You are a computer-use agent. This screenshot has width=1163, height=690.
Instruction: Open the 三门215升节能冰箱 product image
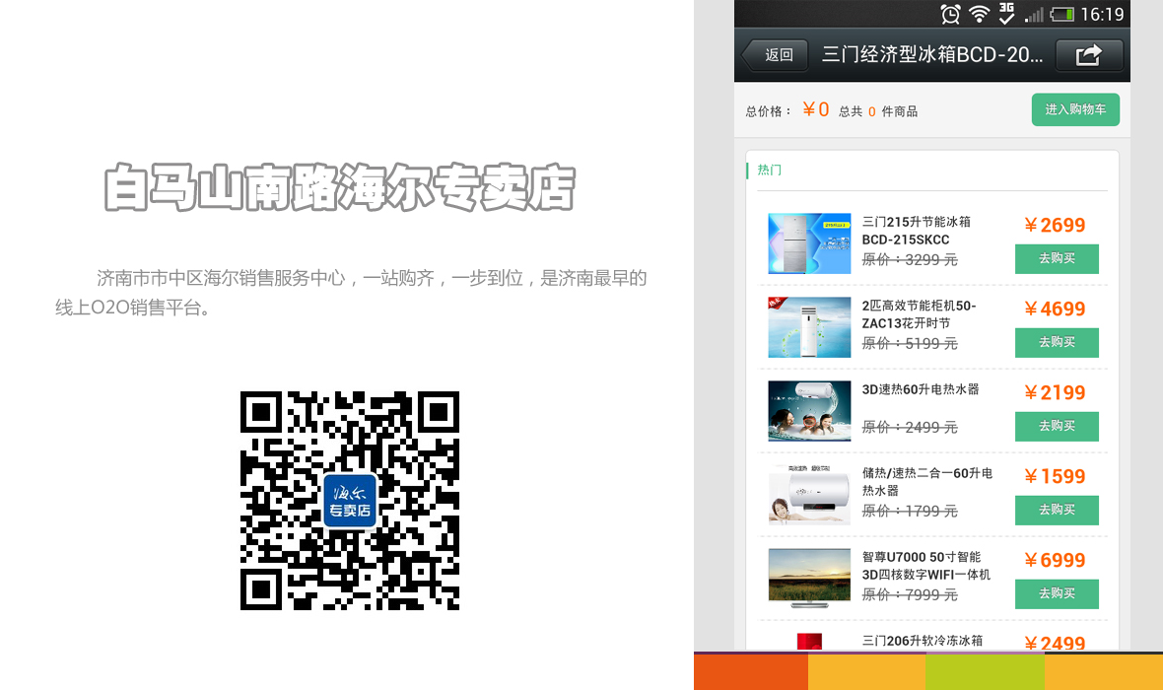click(x=809, y=243)
